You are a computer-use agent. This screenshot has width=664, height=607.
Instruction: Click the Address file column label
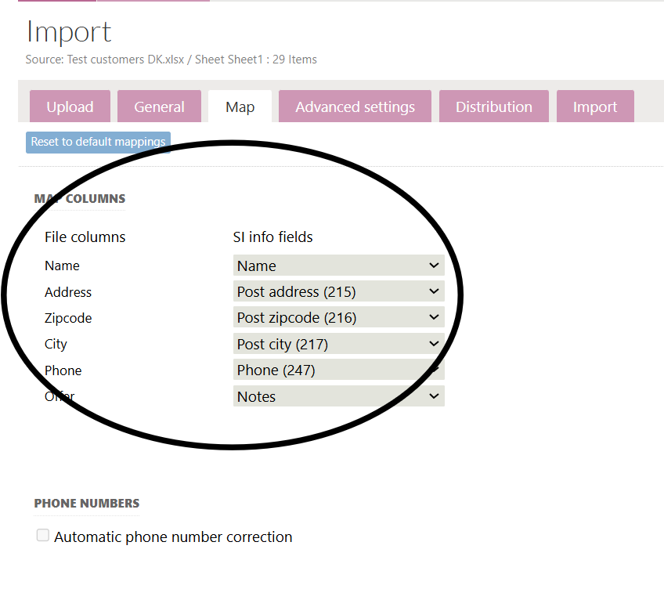pyautogui.click(x=68, y=292)
